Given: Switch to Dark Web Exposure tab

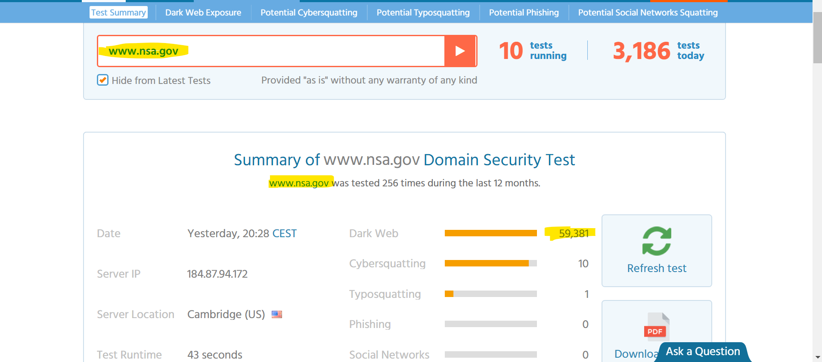Looking at the screenshot, I should [x=203, y=12].
